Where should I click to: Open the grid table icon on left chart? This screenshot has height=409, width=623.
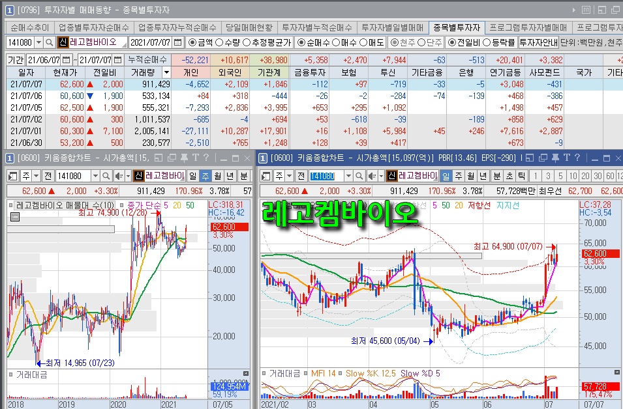pos(15,217)
